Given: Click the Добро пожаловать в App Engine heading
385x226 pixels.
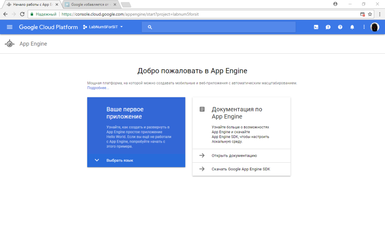Looking at the screenshot, I should point(192,71).
